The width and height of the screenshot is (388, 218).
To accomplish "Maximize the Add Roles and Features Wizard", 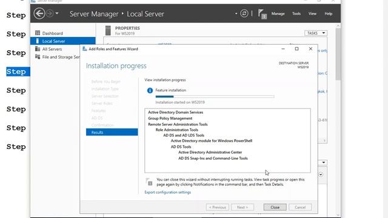I will [x=296, y=49].
